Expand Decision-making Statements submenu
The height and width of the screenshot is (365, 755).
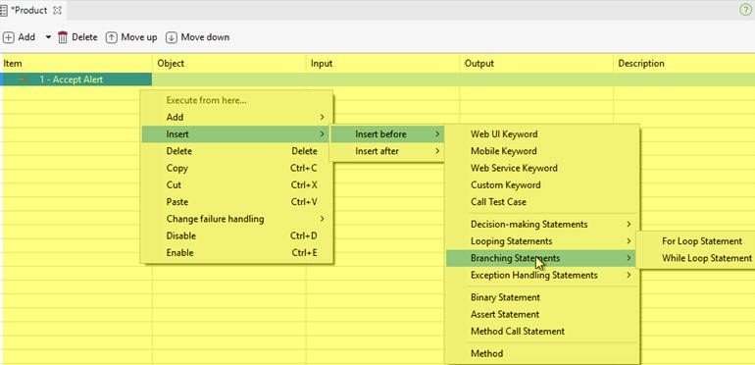[541, 225]
